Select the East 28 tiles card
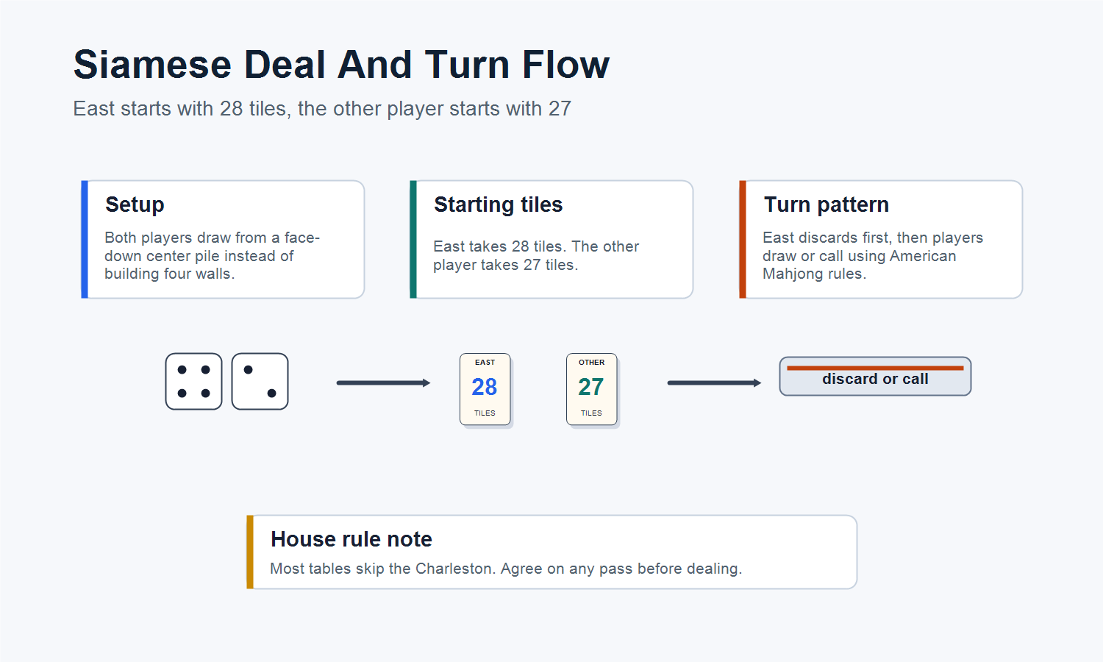 coord(485,389)
